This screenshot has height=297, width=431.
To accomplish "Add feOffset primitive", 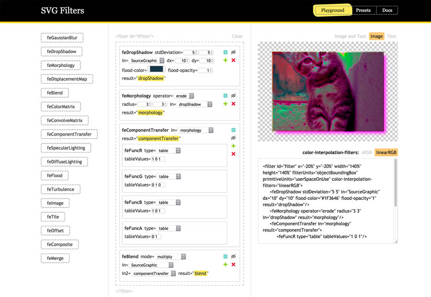I will [56, 231].
